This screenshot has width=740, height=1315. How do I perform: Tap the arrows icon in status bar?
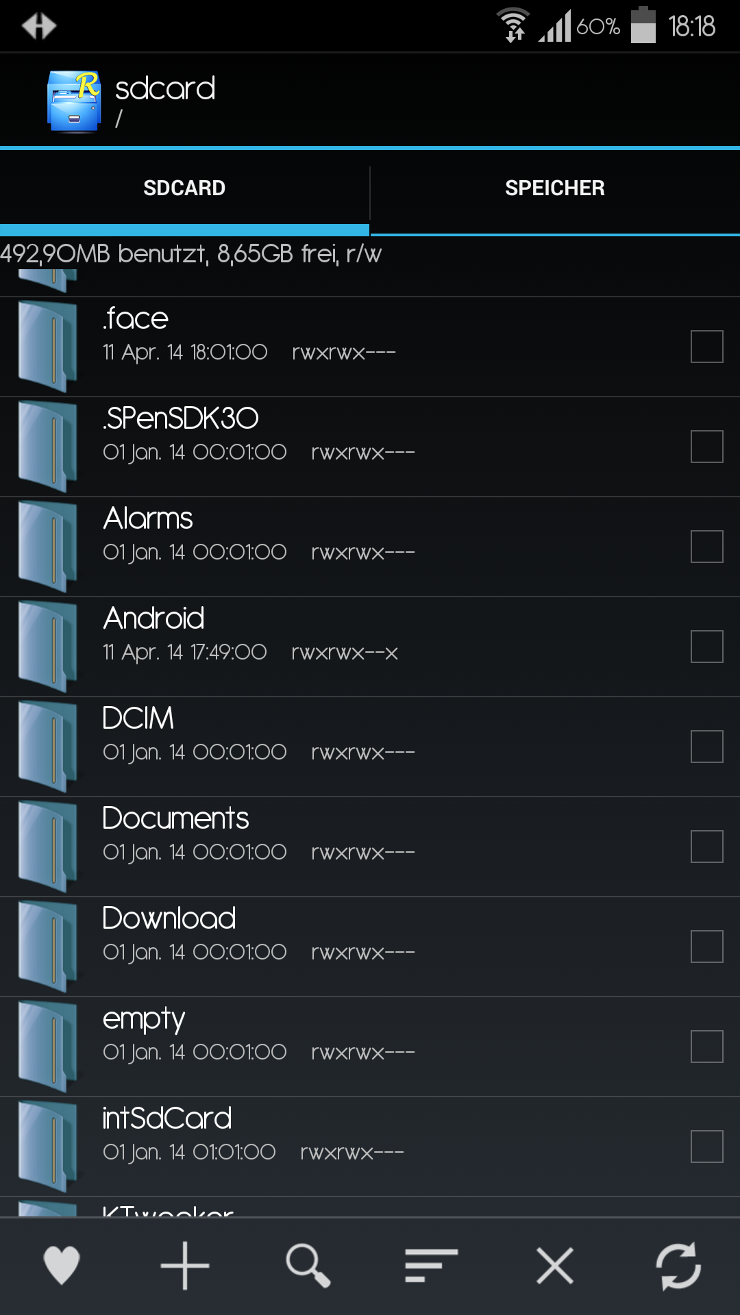point(38,26)
